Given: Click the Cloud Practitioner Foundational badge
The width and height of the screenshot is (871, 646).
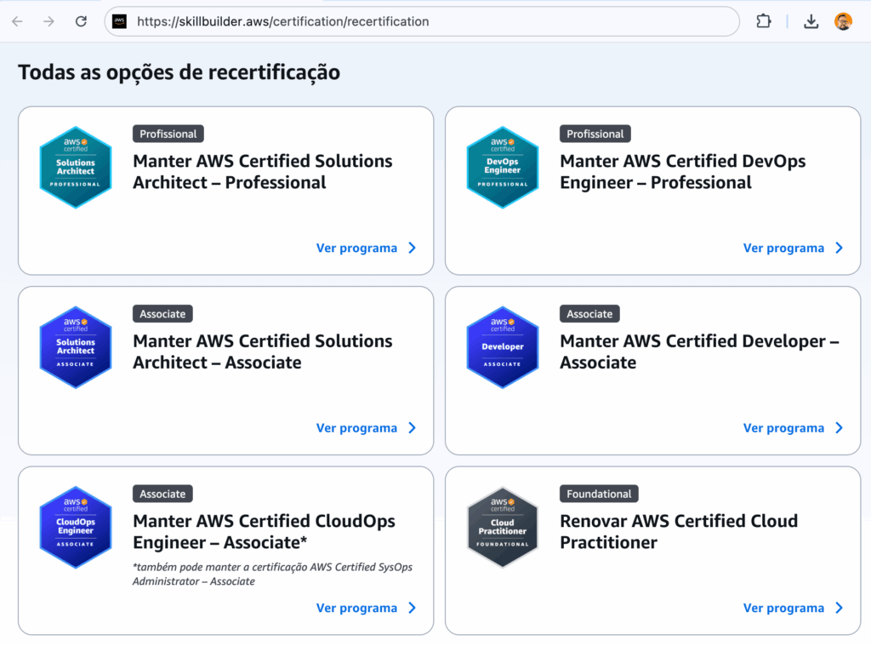Looking at the screenshot, I should point(503,528).
